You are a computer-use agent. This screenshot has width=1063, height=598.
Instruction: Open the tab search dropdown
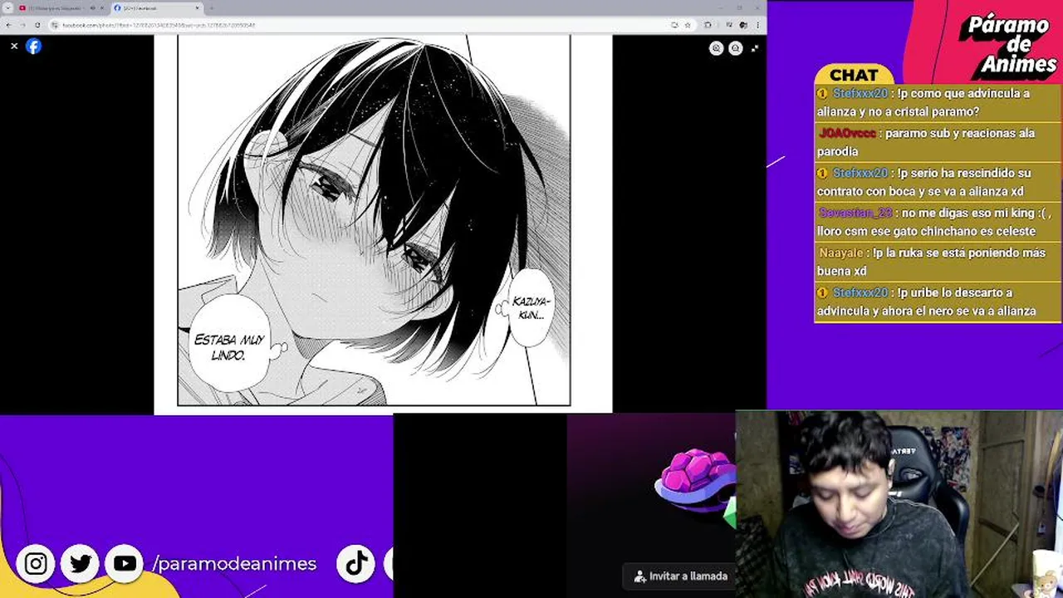[x=7, y=8]
